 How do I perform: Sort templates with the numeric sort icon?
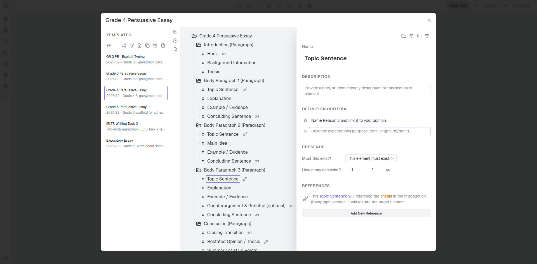(x=124, y=46)
